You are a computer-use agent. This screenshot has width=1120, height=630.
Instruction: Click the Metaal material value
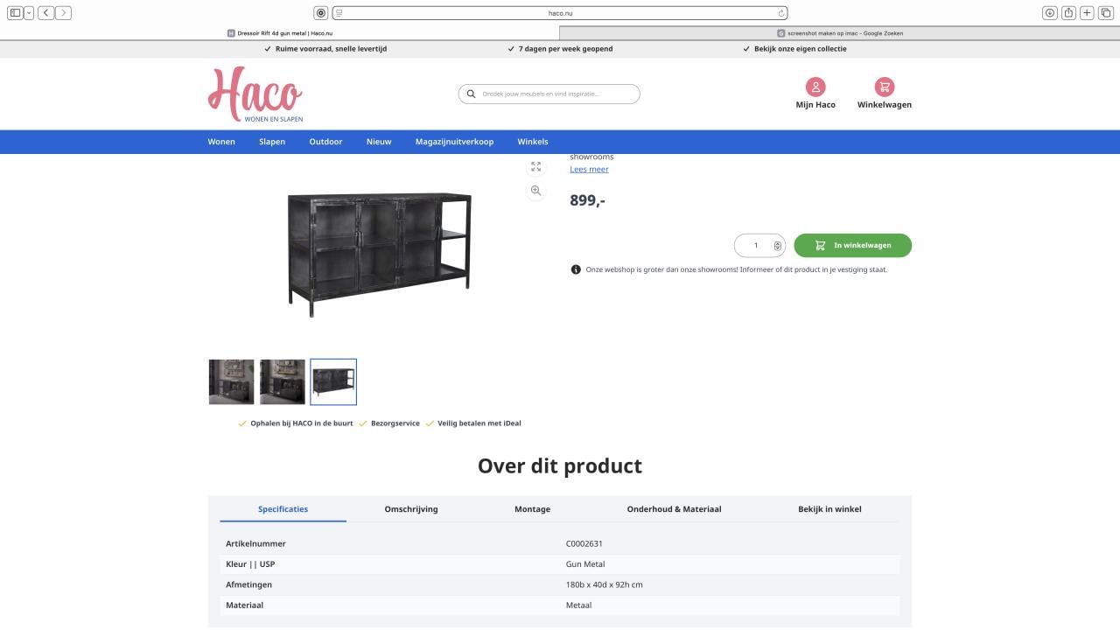[x=578, y=605]
